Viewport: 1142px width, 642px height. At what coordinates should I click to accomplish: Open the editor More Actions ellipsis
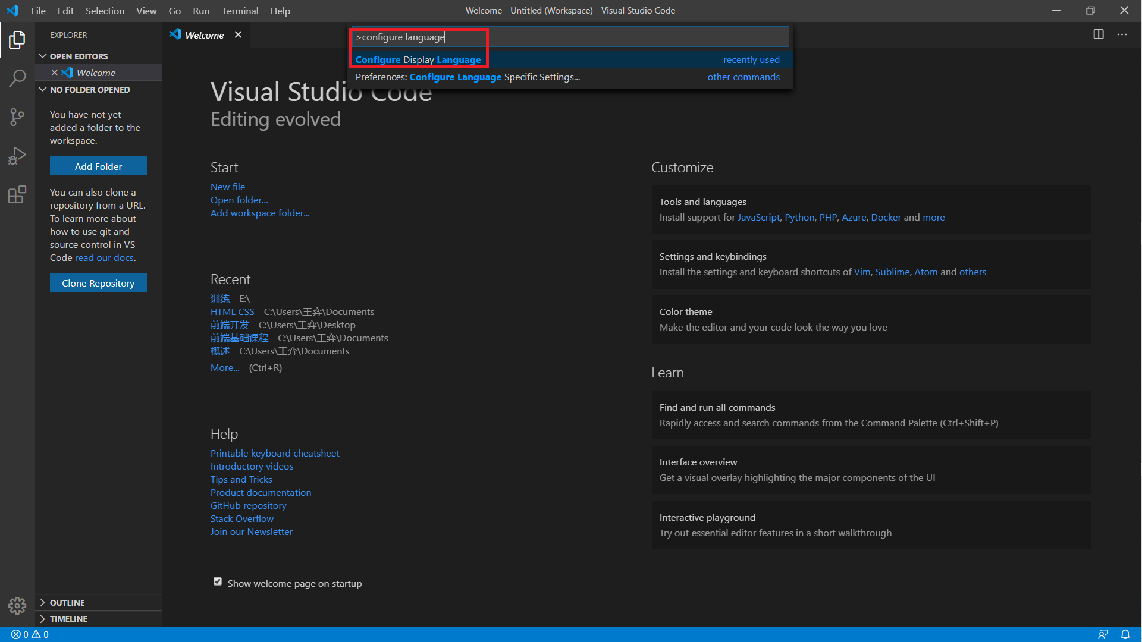pos(1122,34)
